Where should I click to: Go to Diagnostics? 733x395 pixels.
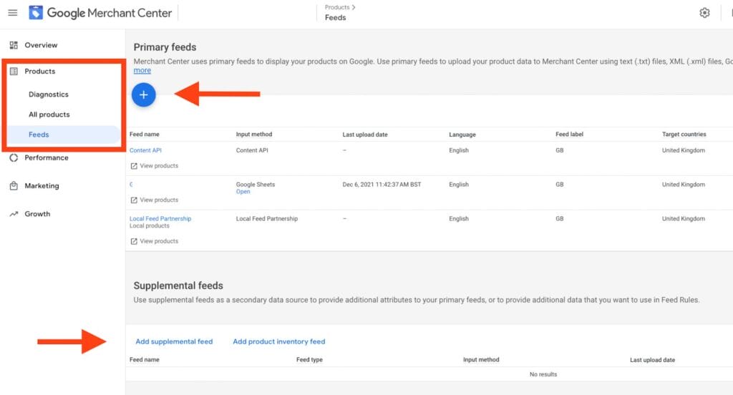coord(48,94)
